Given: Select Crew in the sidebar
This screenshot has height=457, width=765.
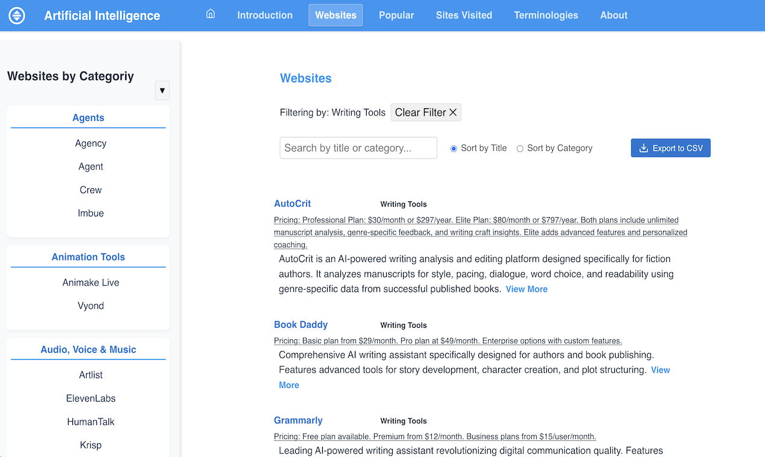Looking at the screenshot, I should (91, 190).
